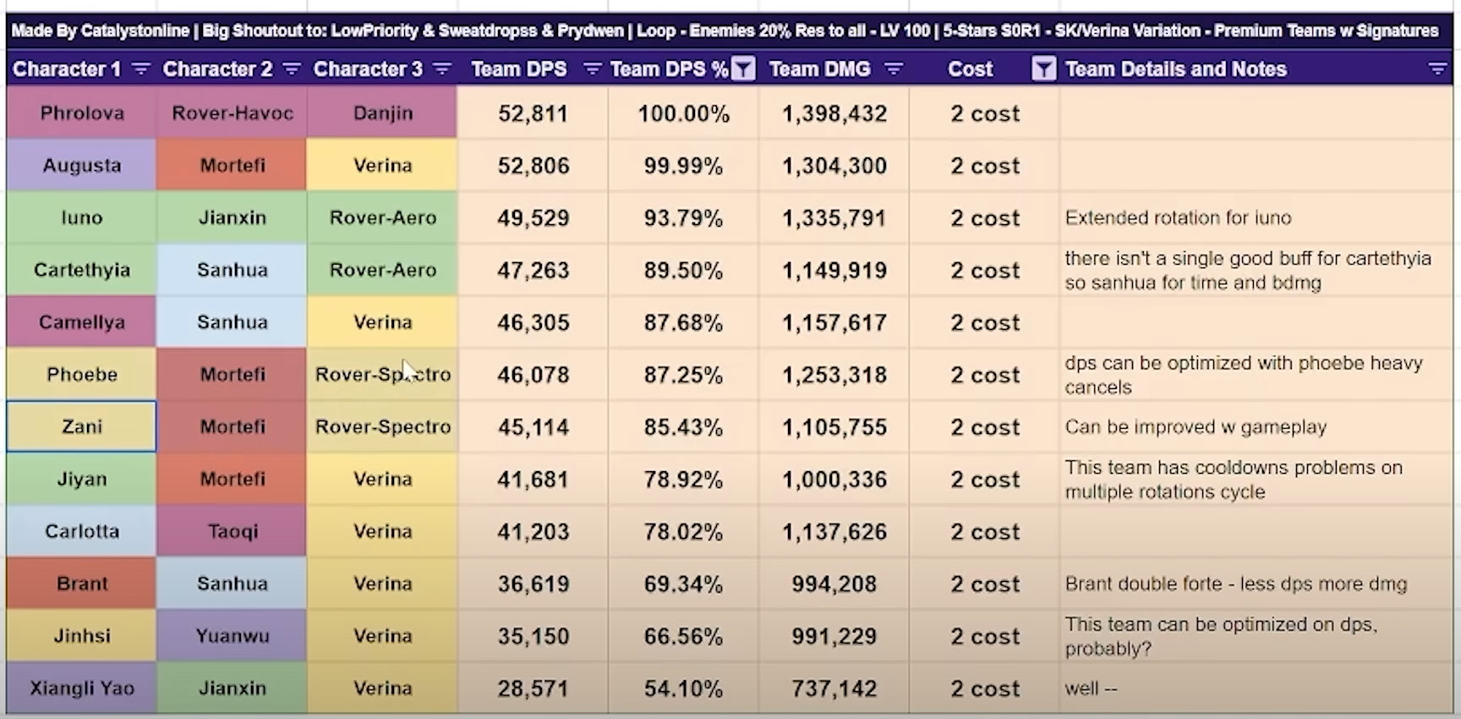1461x719 pixels.
Task: Select the Character 3 header cell
Action: coord(382,69)
